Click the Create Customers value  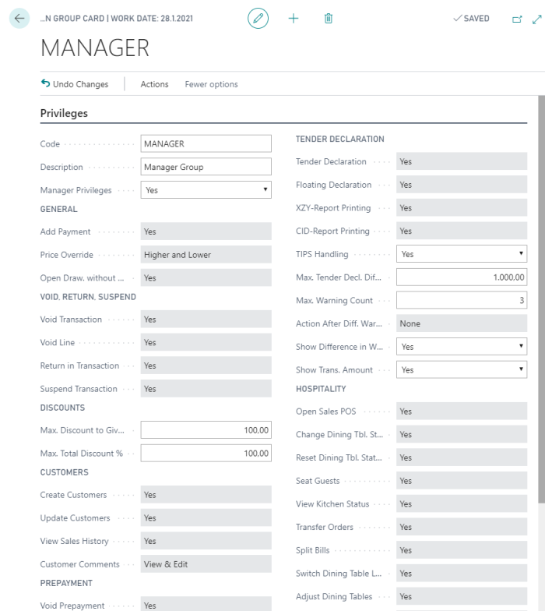pos(206,494)
